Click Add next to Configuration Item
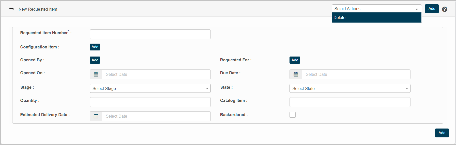This screenshot has width=456, height=145. tap(95, 47)
